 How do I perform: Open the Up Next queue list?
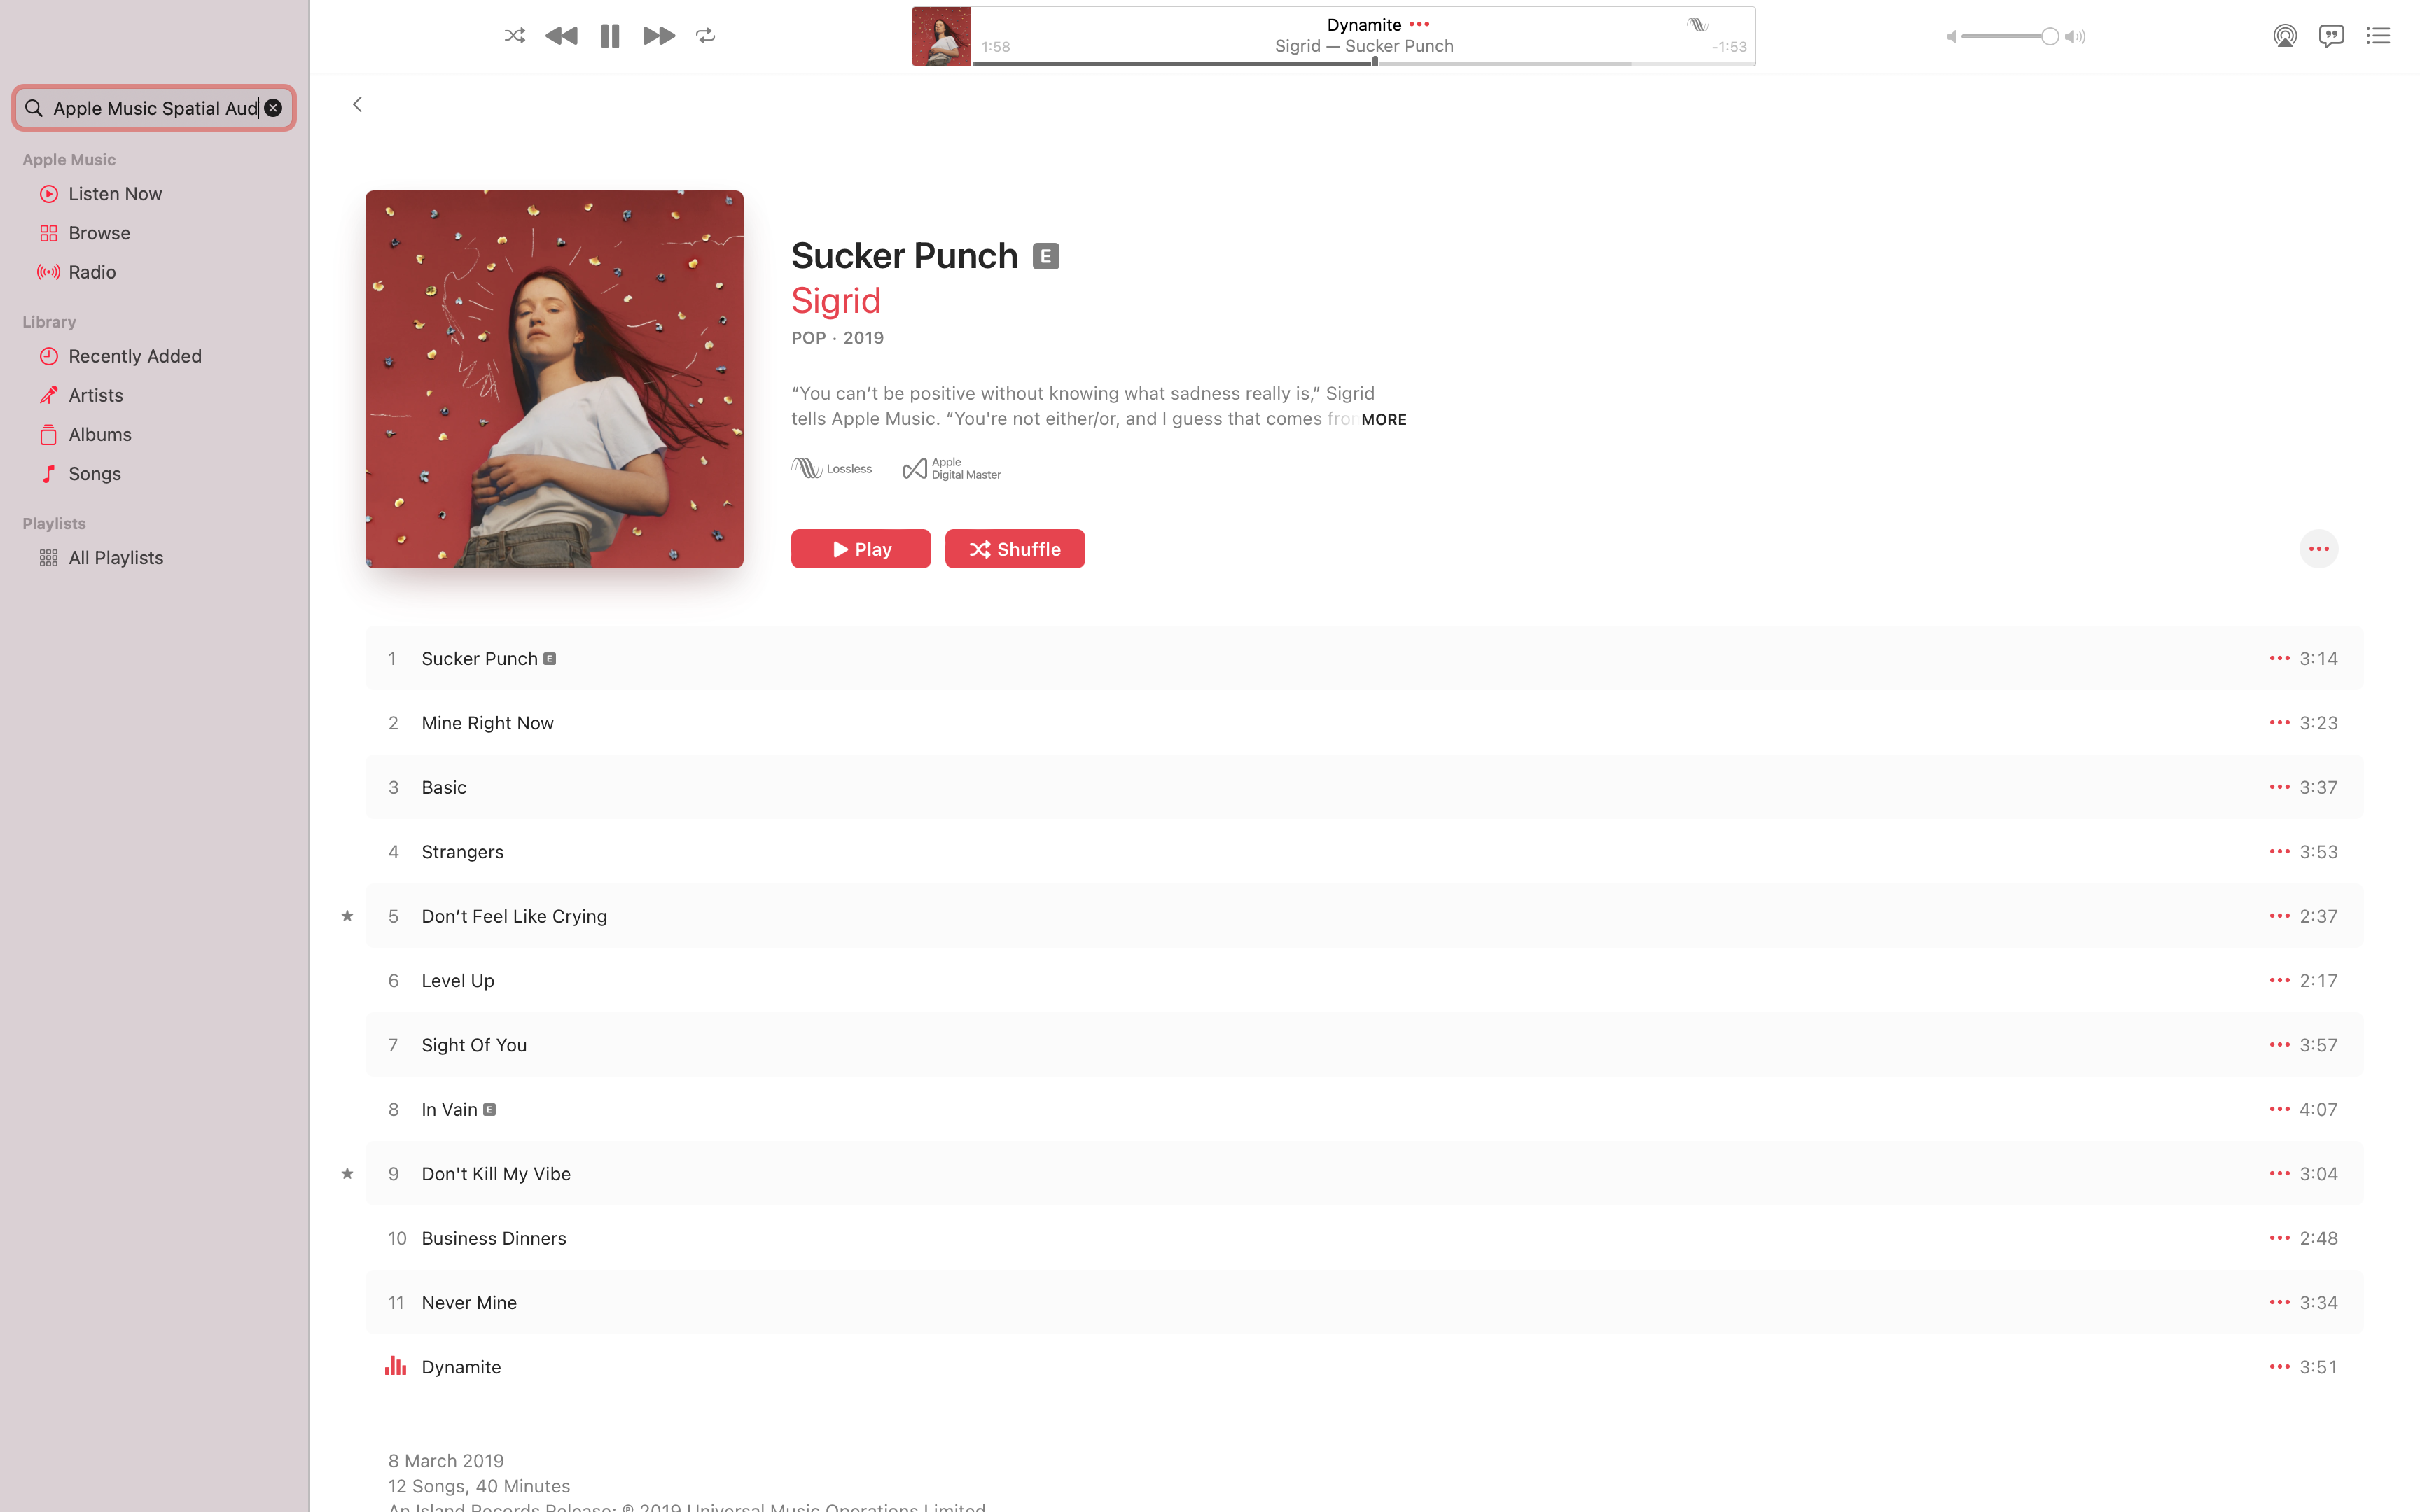pyautogui.click(x=2378, y=36)
